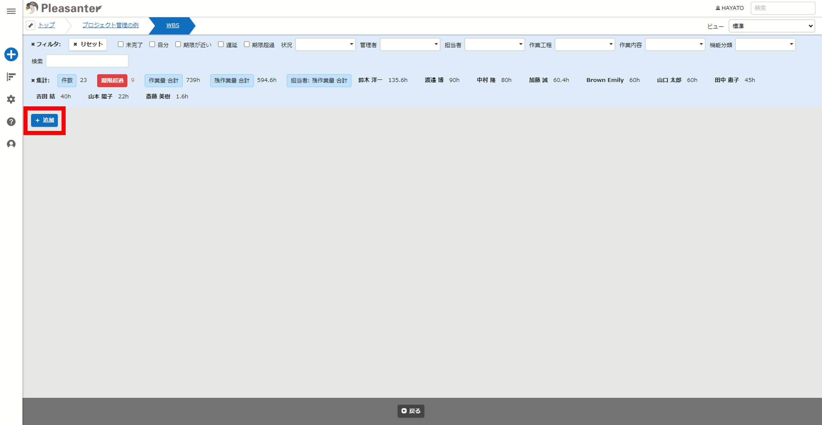This screenshot has width=822, height=425.
Task: Open settings gear icon in sidebar
Action: point(11,99)
